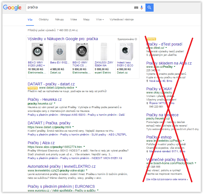This screenshot has height=194, width=203.
Task: Switch to the Videa tab
Action: click(x=74, y=20)
